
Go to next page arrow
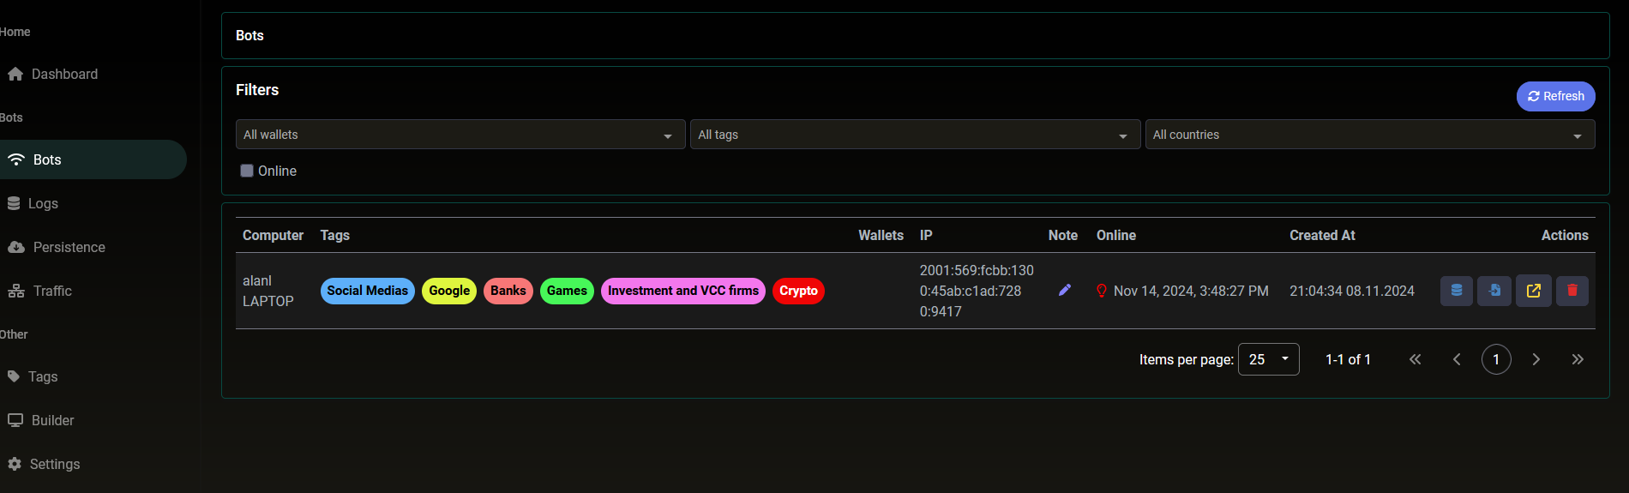(x=1536, y=359)
